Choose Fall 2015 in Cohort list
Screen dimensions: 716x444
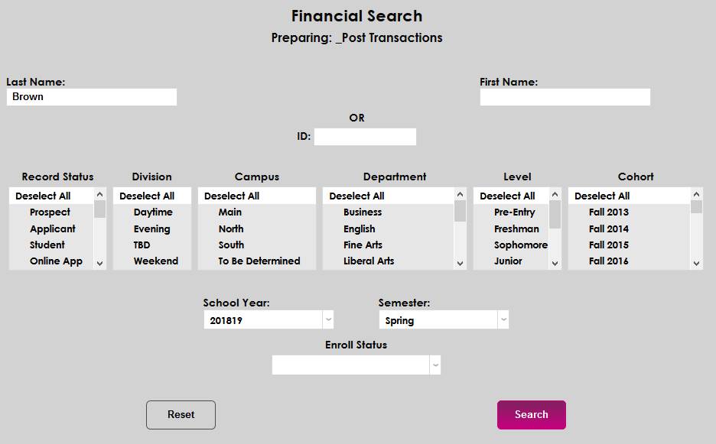click(x=608, y=245)
